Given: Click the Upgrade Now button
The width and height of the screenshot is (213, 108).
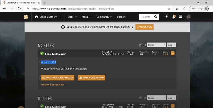Looking at the screenshot, I should click(x=144, y=27).
